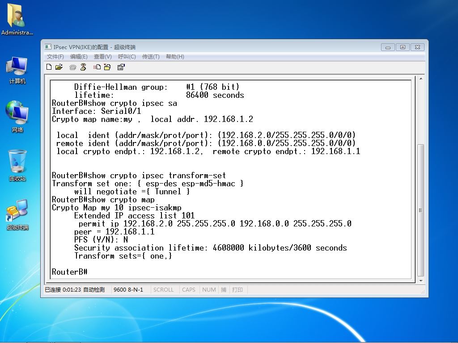Click the scrollbar up arrow
This screenshot has height=343, width=458.
click(x=421, y=79)
